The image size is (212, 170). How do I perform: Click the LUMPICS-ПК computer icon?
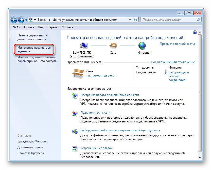coord(84,46)
